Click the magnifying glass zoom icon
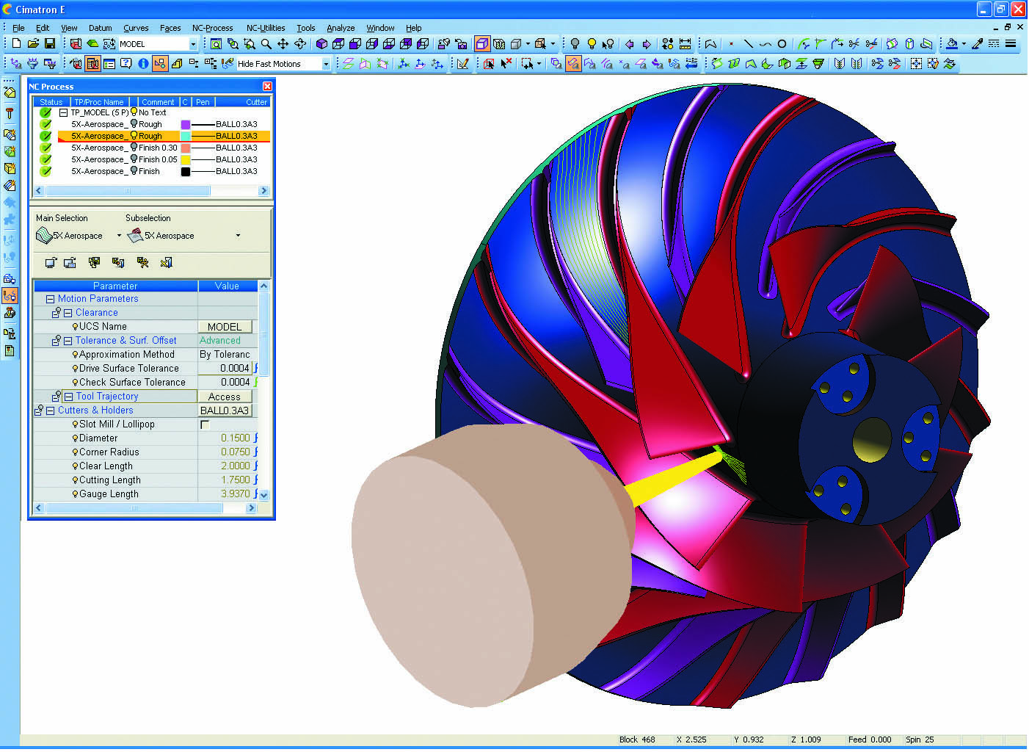The width and height of the screenshot is (1029, 752). [x=266, y=44]
